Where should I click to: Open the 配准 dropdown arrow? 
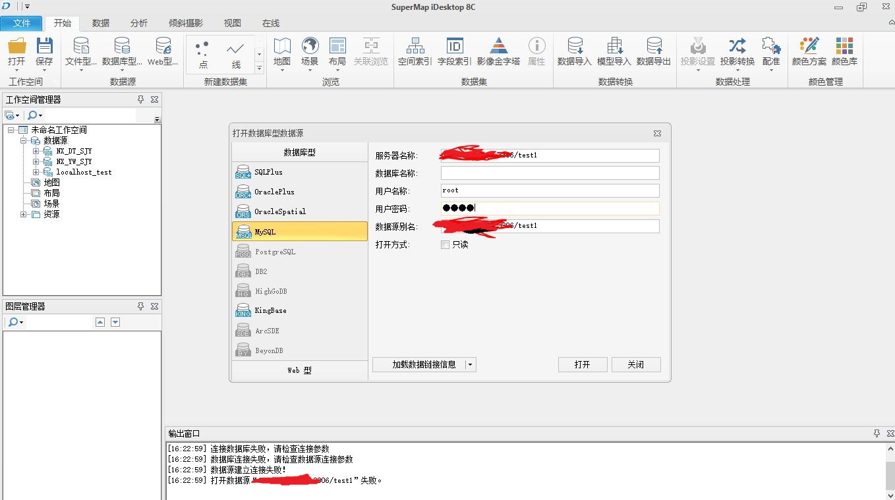[770, 70]
